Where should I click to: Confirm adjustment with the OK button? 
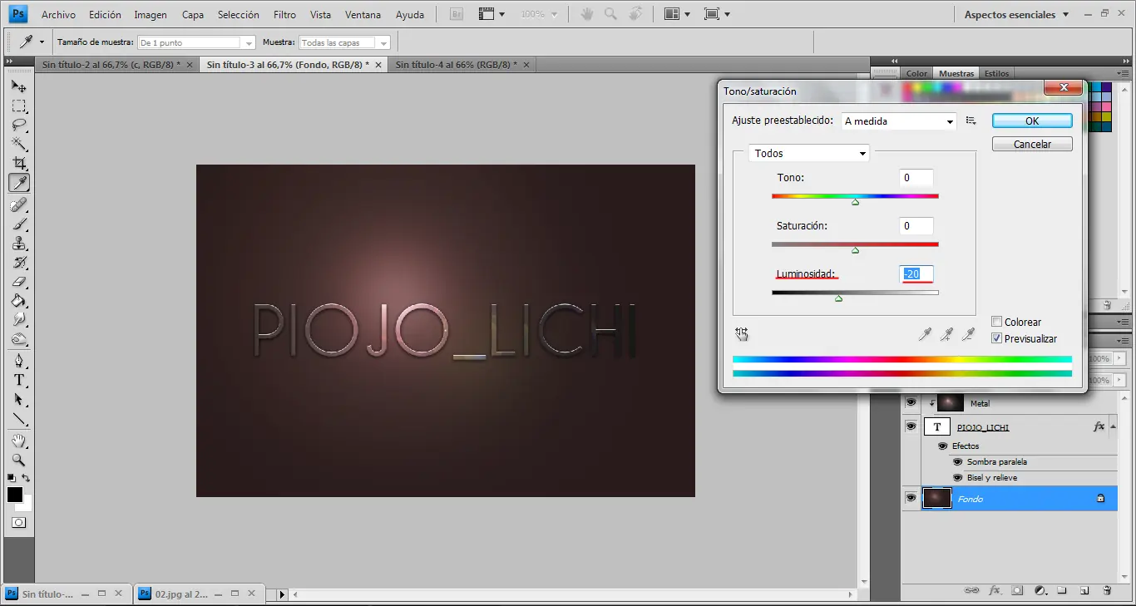tap(1032, 120)
